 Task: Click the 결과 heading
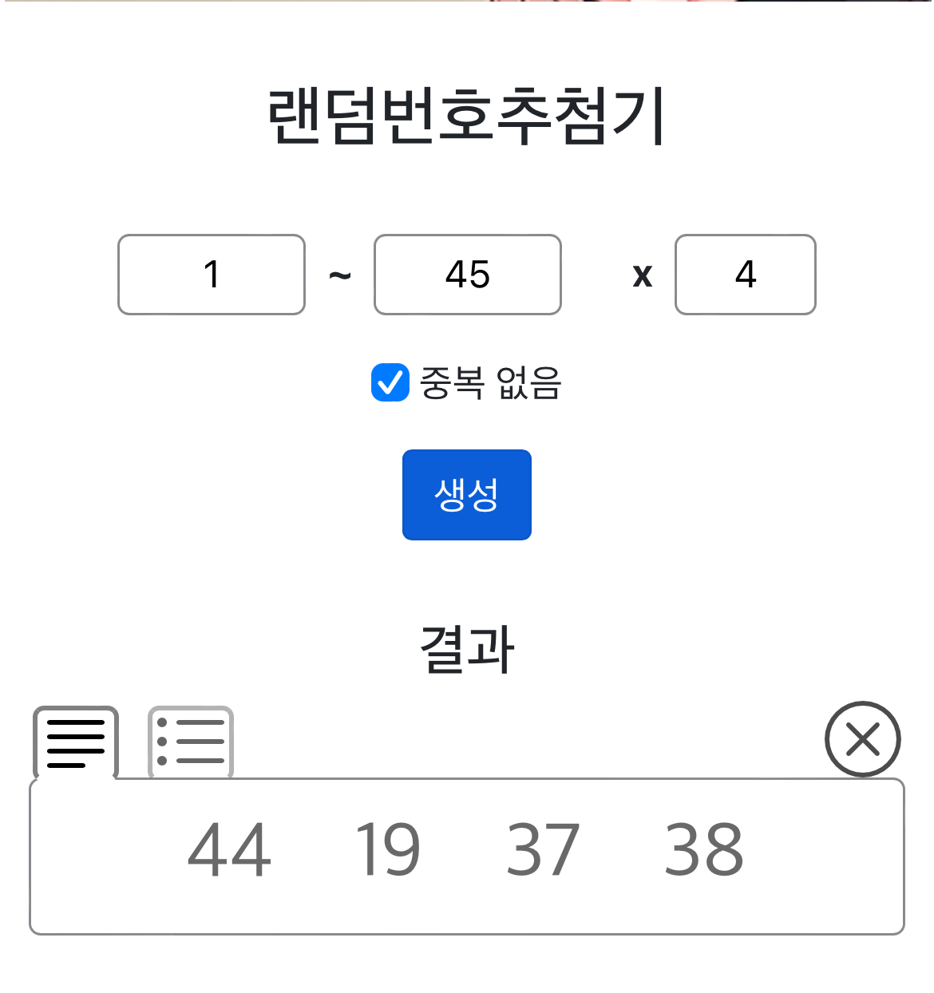pyautogui.click(x=467, y=650)
